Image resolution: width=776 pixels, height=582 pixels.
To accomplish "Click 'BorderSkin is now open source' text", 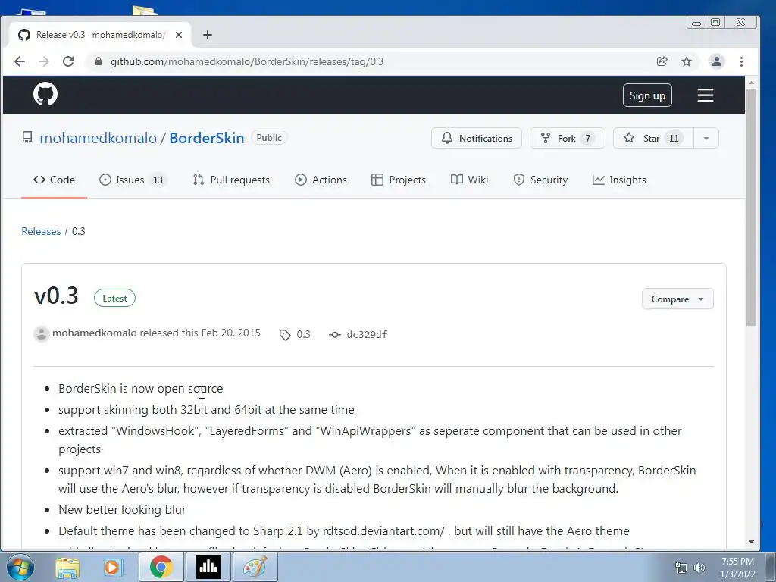I will (140, 389).
